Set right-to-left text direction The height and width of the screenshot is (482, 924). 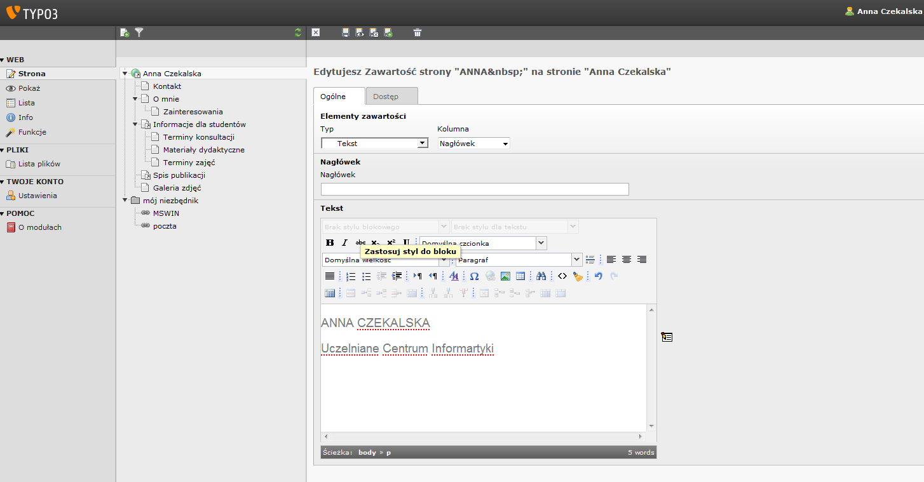click(433, 276)
